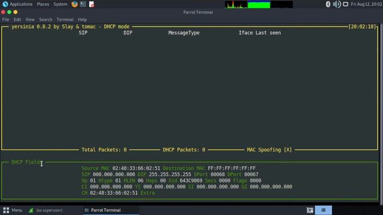
Task: Click the CPU usage graph applet
Action: coord(236,4)
